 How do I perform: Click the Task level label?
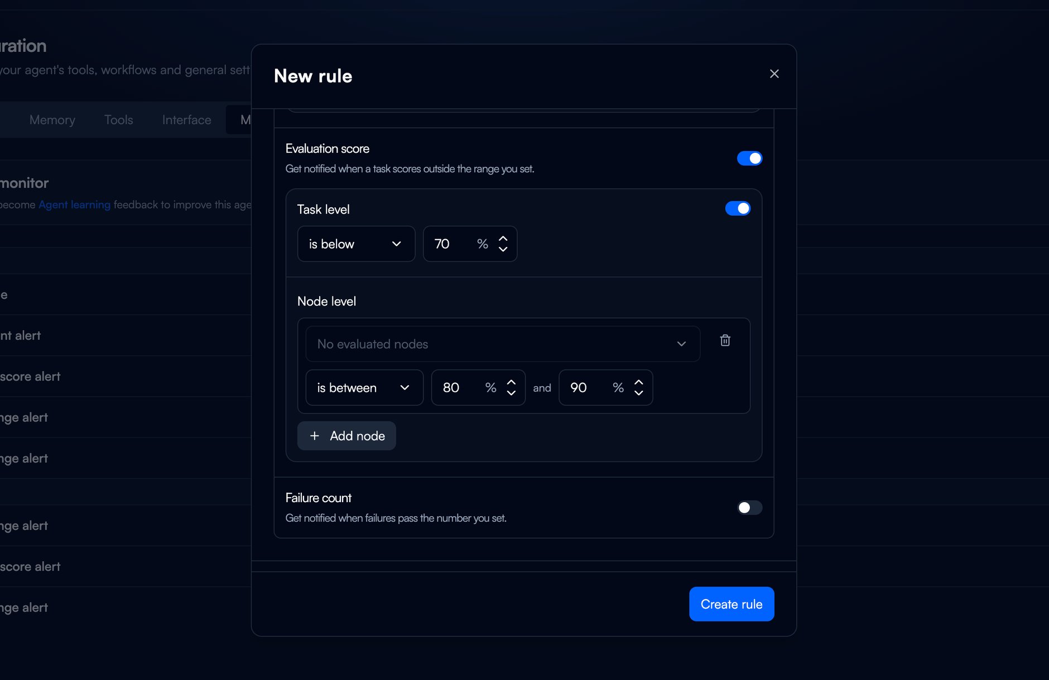click(x=323, y=210)
